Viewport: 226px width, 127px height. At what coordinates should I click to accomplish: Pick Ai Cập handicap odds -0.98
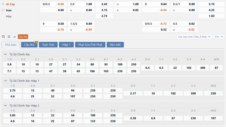click(53, 4)
